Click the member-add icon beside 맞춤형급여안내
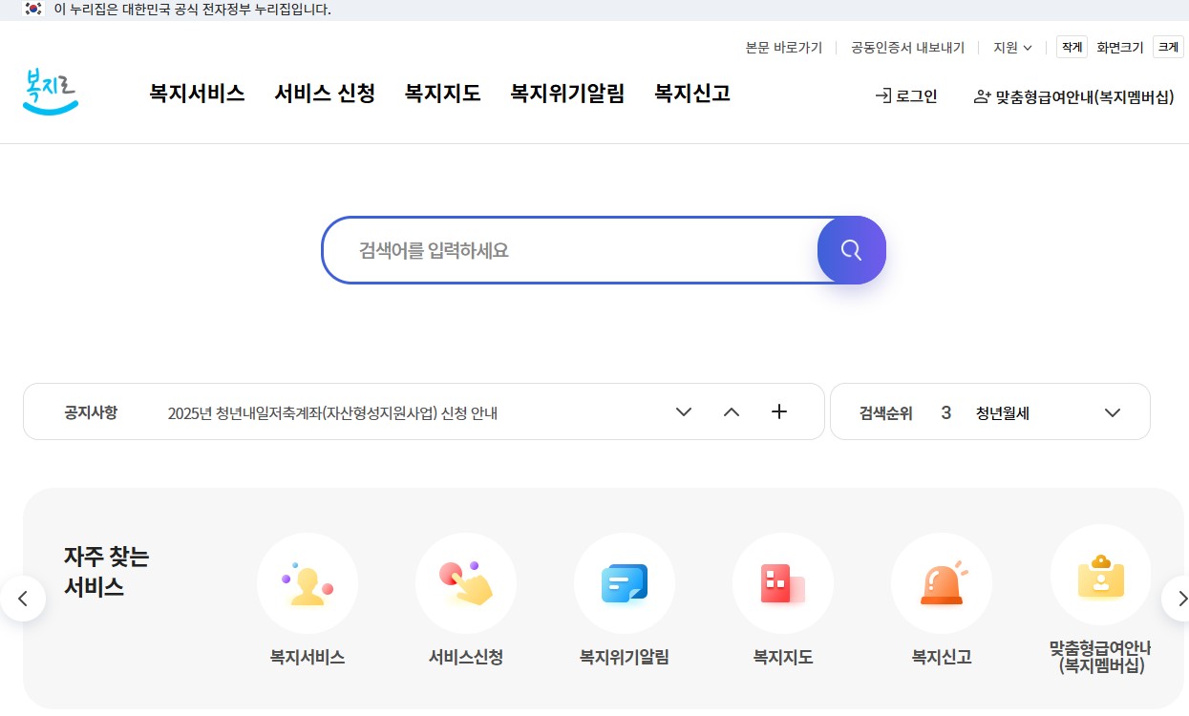Screen dimensions: 1189x716 coord(982,96)
